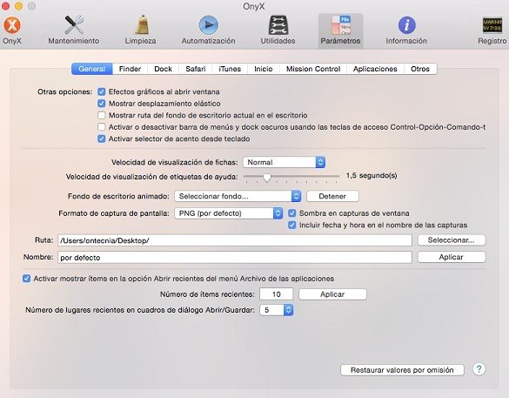The height and width of the screenshot is (398, 509).
Task: Click the help question mark button
Action: (479, 369)
